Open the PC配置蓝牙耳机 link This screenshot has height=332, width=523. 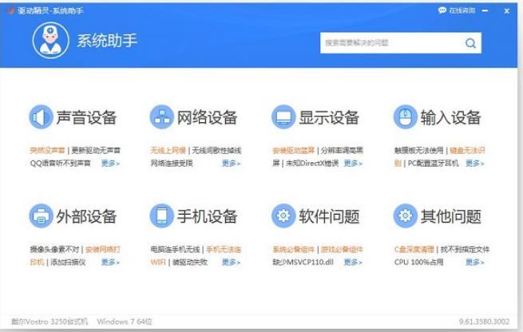point(434,164)
